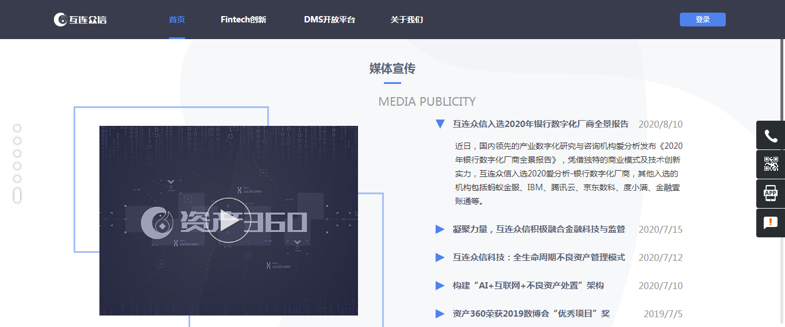Select the second page section dot
The height and width of the screenshot is (327, 785).
17,141
